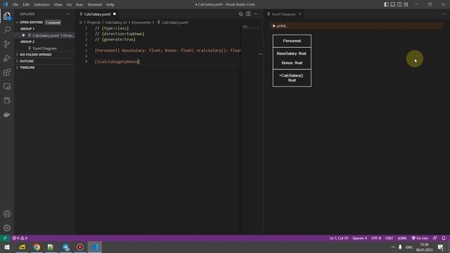Expand the No Folder Opened section
Viewport: 450px width, 253px height.
(45, 55)
